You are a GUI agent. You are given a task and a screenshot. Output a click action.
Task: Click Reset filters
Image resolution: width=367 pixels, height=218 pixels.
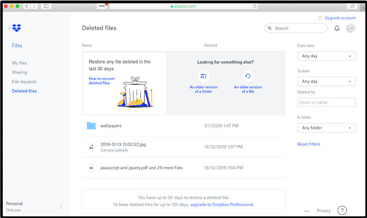(x=308, y=144)
